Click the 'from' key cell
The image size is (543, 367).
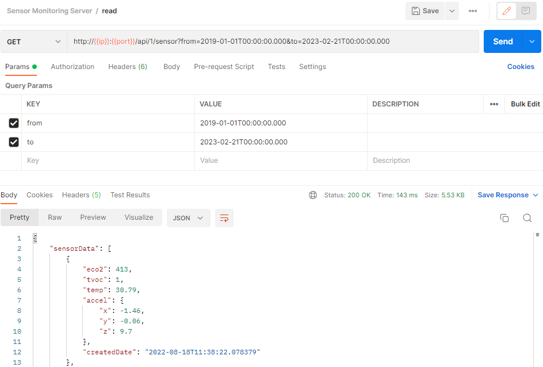(x=108, y=123)
